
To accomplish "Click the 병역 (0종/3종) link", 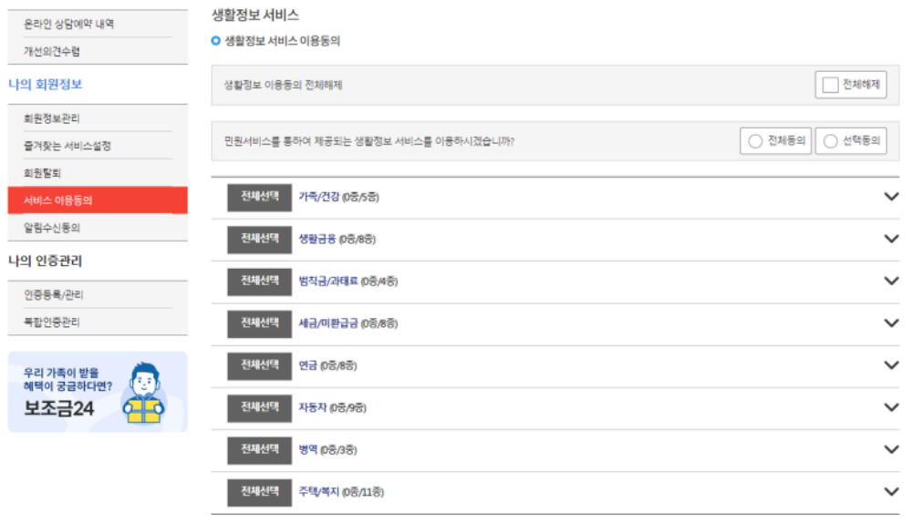I will click(327, 450).
